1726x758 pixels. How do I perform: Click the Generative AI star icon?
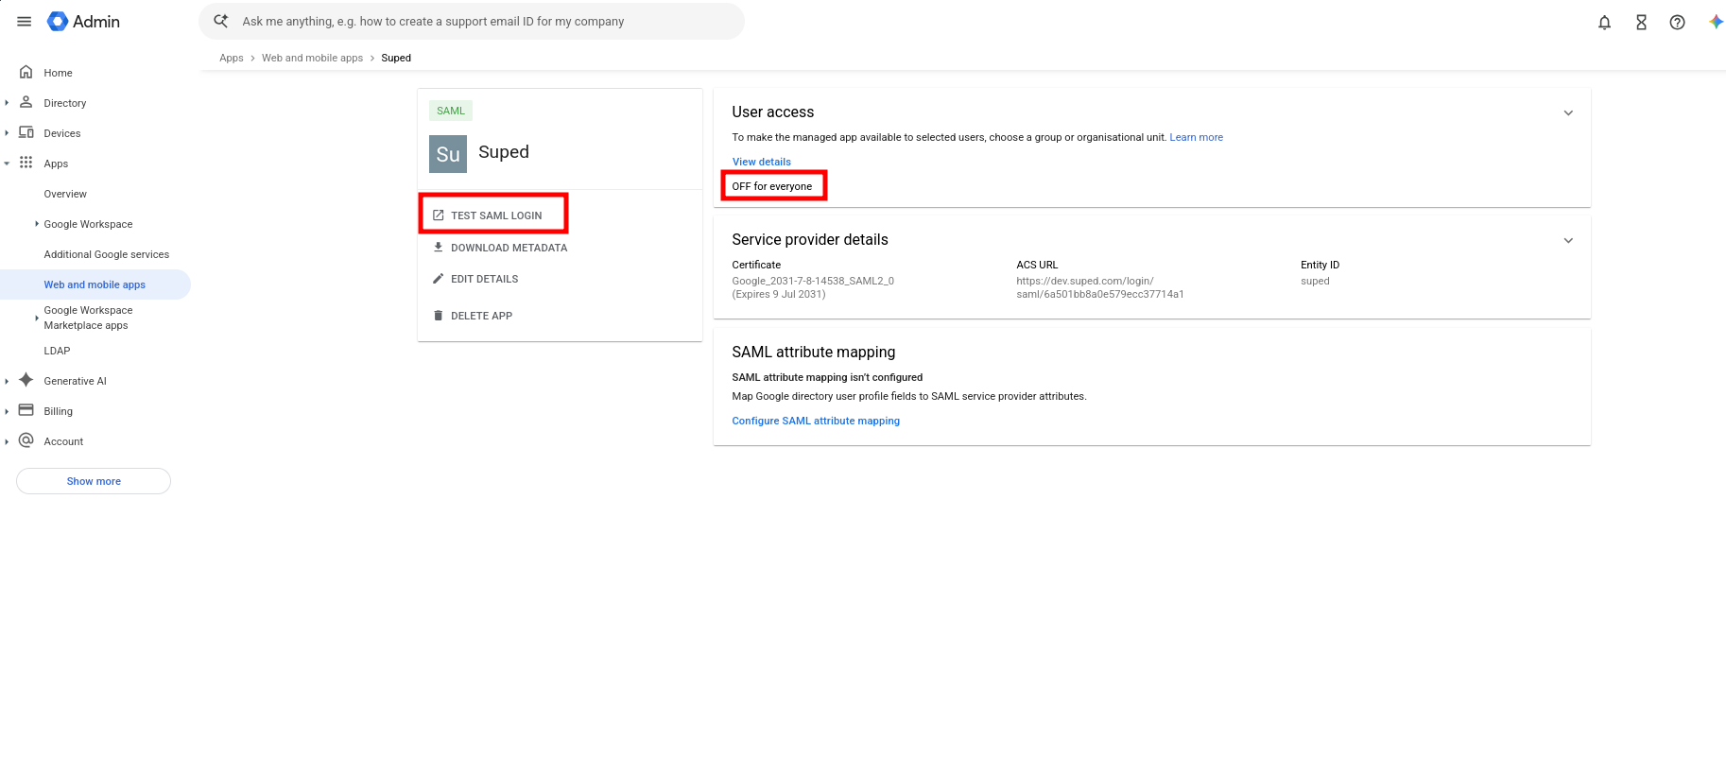[26, 380]
